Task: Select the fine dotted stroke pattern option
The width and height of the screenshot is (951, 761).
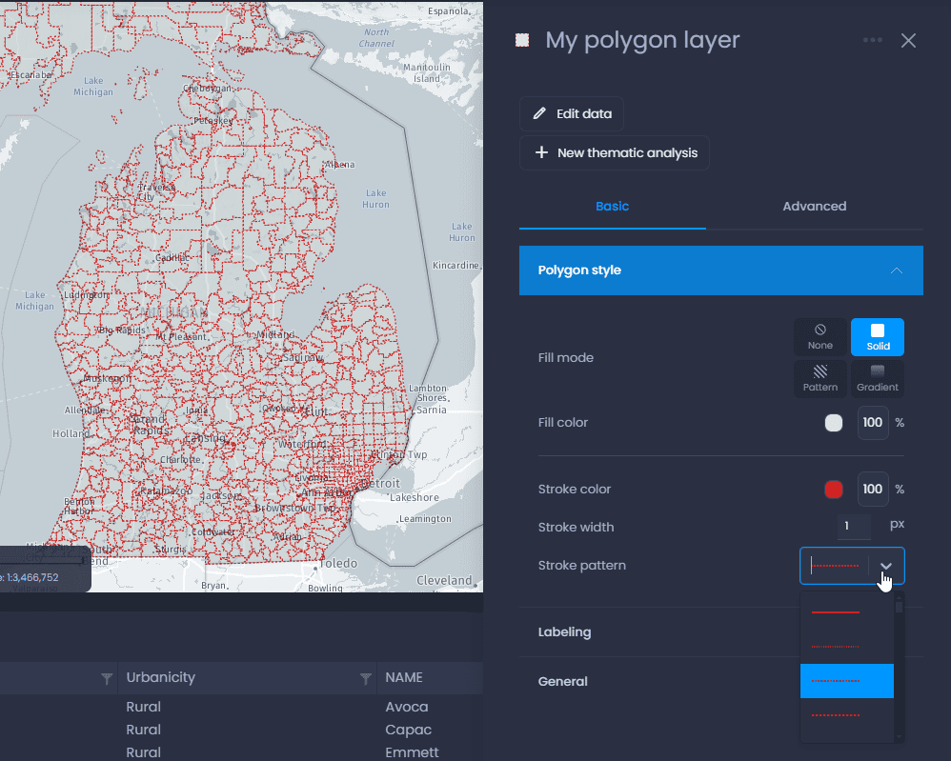Action: pos(847,647)
